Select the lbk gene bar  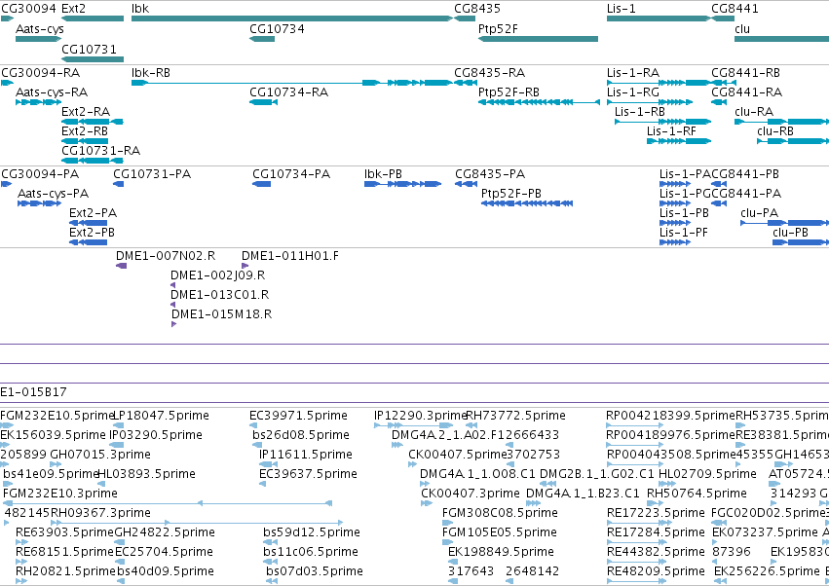click(x=292, y=18)
